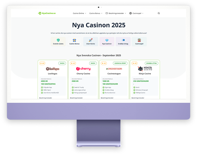Click "Betalningsmetoder" label on LeoVegas card
The width and height of the screenshot is (197, 155).
(x=46, y=98)
